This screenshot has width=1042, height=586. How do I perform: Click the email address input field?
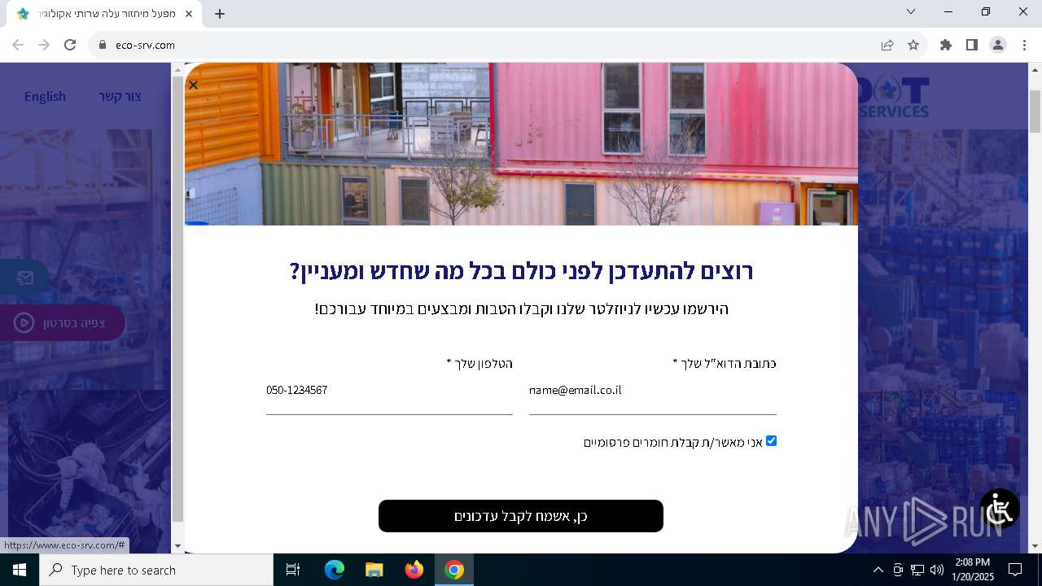tap(652, 391)
